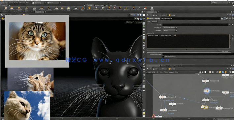Viewport: 234px width, 120px height.
Task: Click the red warning triangle badge in network view
Action: 153,116
